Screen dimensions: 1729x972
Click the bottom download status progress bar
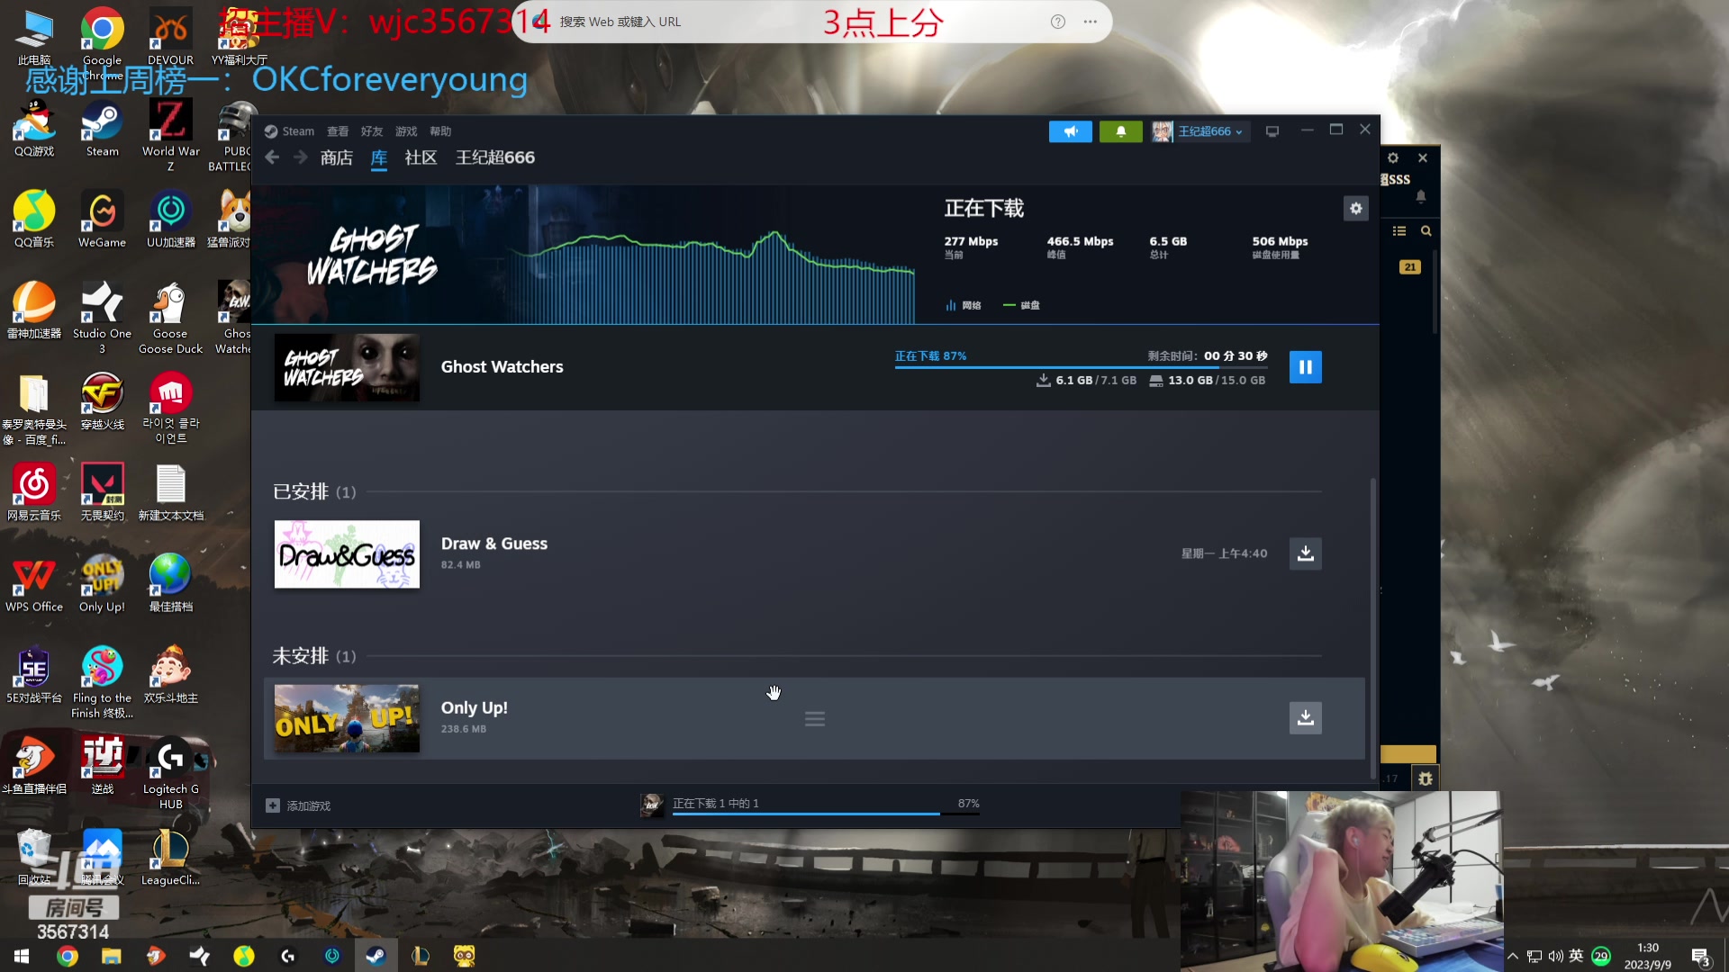[x=826, y=814]
